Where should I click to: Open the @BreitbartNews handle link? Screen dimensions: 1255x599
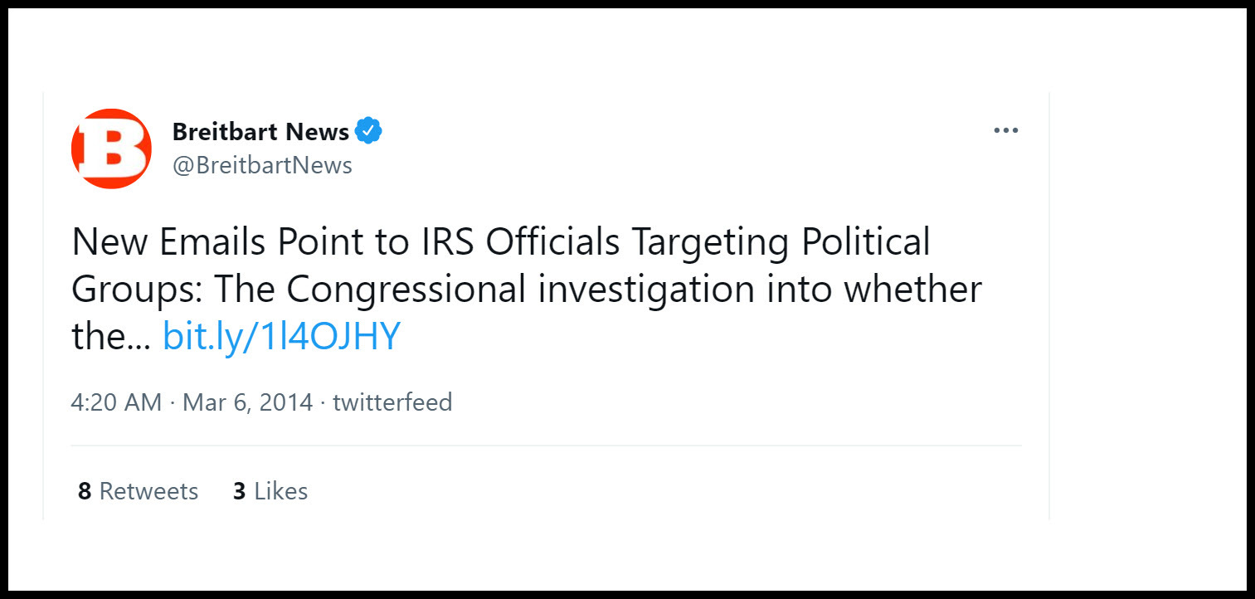click(262, 166)
